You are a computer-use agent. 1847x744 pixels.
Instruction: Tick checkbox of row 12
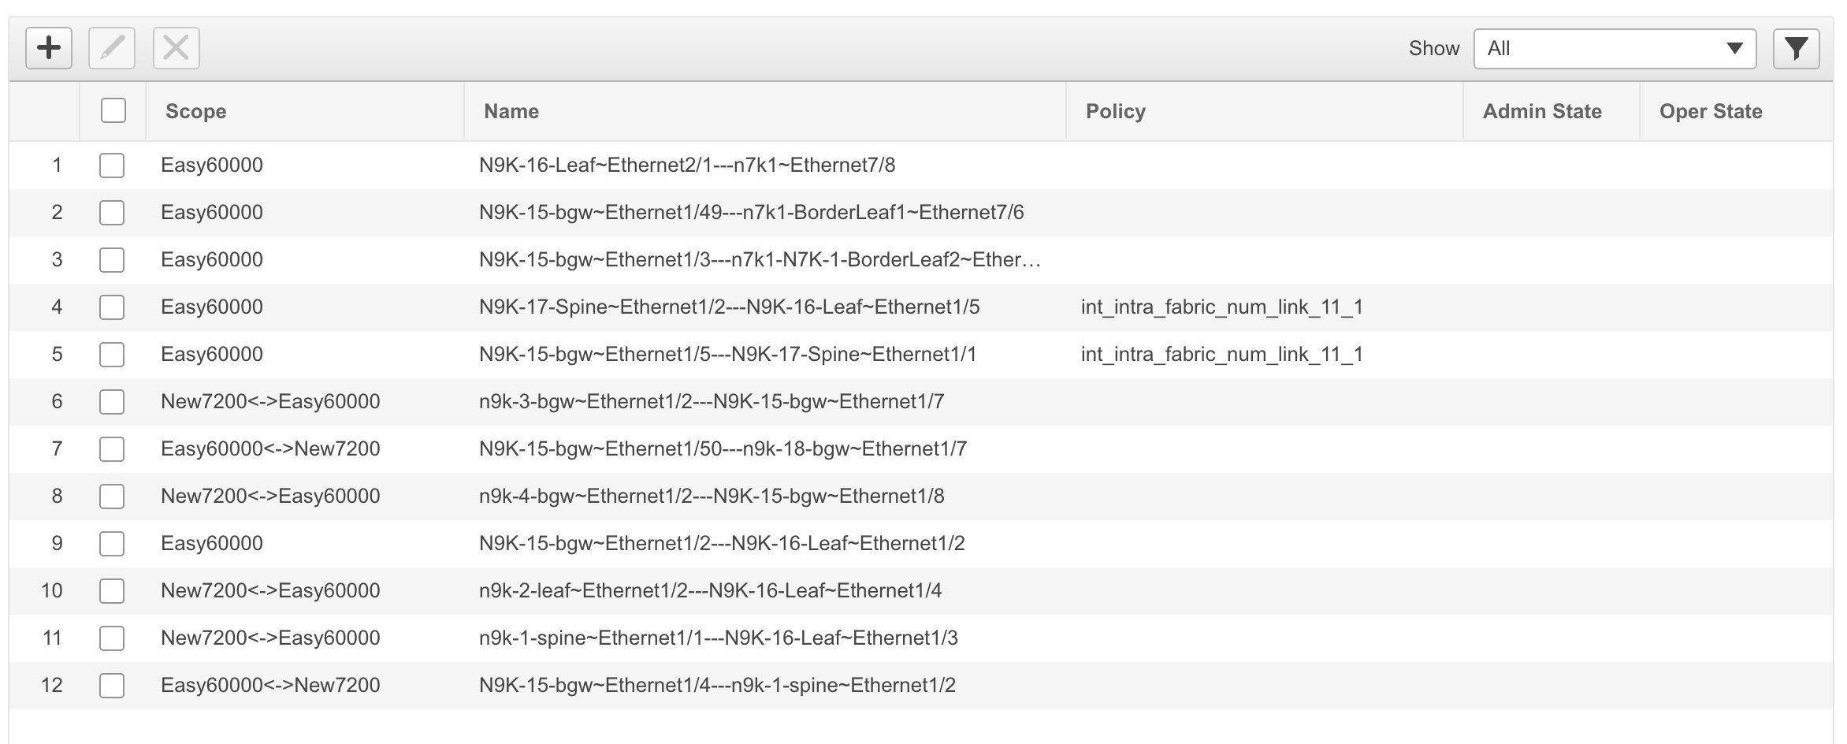click(112, 686)
